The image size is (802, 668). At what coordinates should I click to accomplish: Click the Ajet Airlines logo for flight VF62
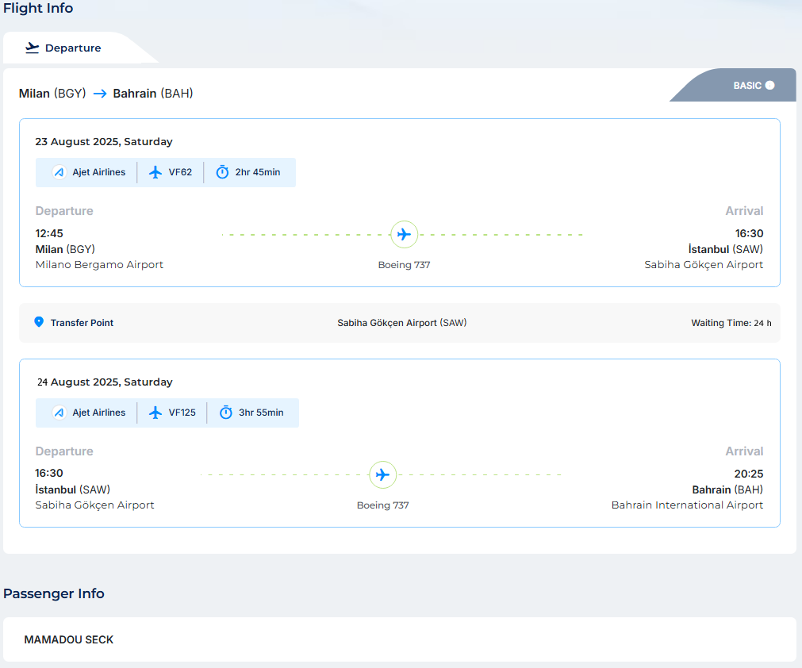coord(59,172)
